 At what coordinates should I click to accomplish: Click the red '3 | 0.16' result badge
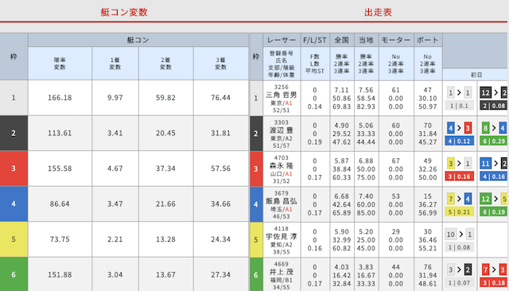pos(459,177)
